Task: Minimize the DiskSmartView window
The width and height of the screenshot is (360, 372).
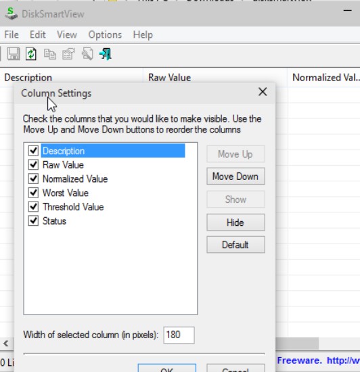Action: [x=347, y=10]
